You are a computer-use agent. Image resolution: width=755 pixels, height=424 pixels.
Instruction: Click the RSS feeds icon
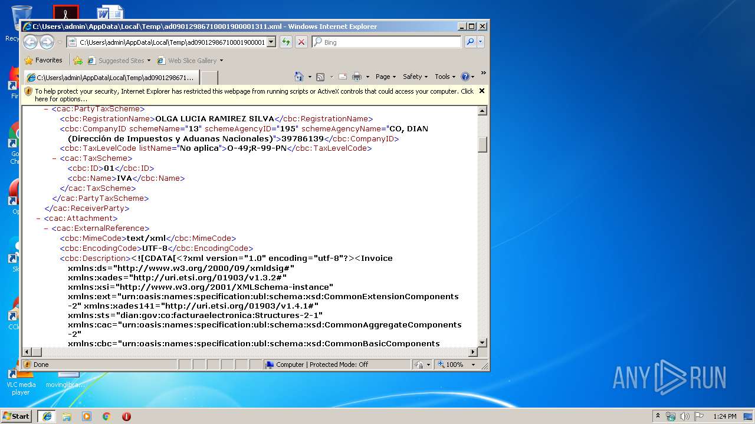[320, 77]
